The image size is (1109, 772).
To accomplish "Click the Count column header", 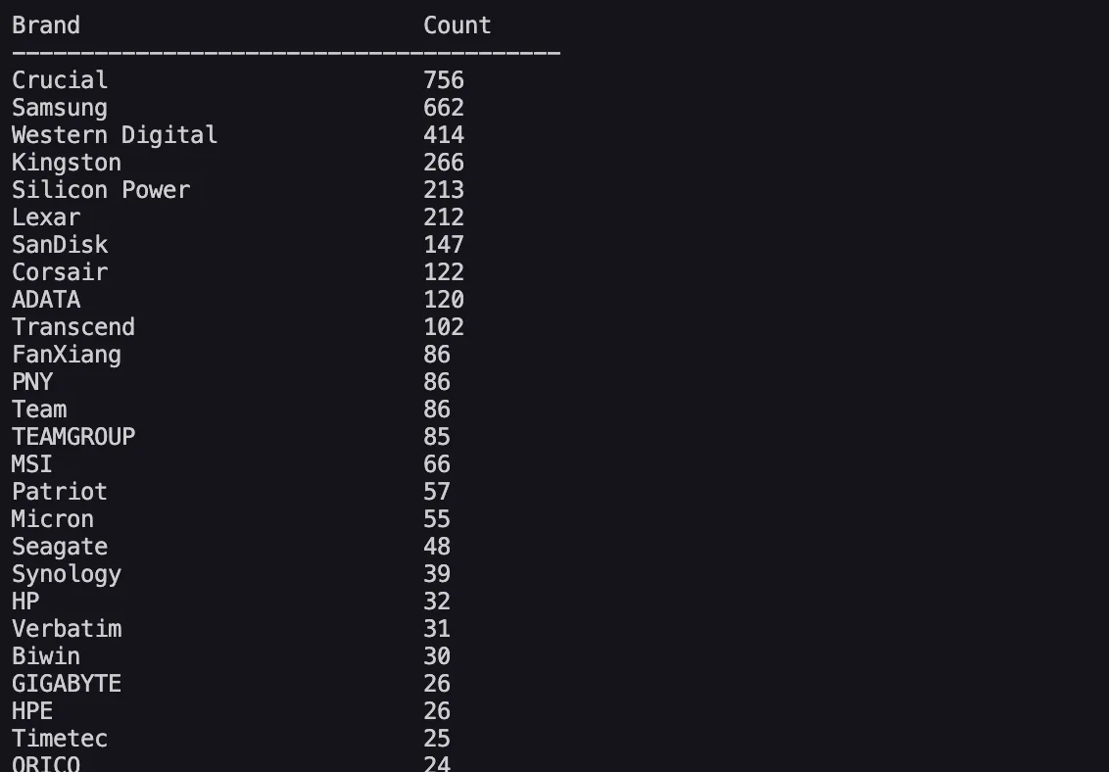I will point(457,25).
